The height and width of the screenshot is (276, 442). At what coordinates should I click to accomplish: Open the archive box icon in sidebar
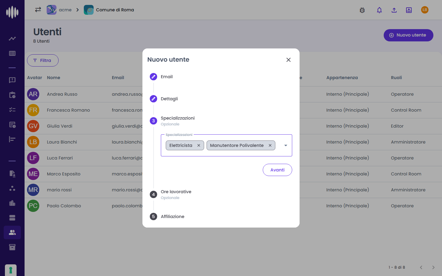pos(12,247)
